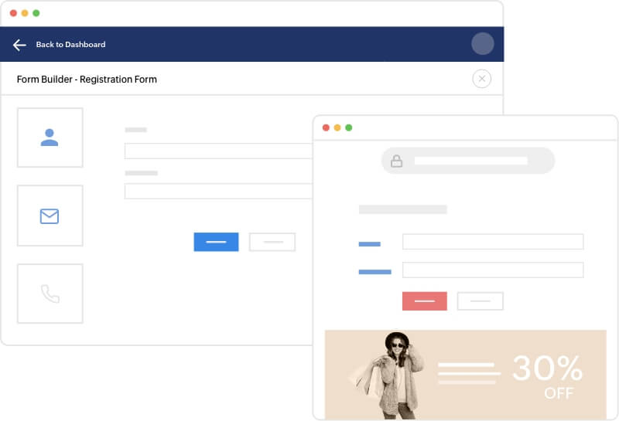Click the second input in Form Builder
Screen dimensions: 619x421
[x=219, y=191]
